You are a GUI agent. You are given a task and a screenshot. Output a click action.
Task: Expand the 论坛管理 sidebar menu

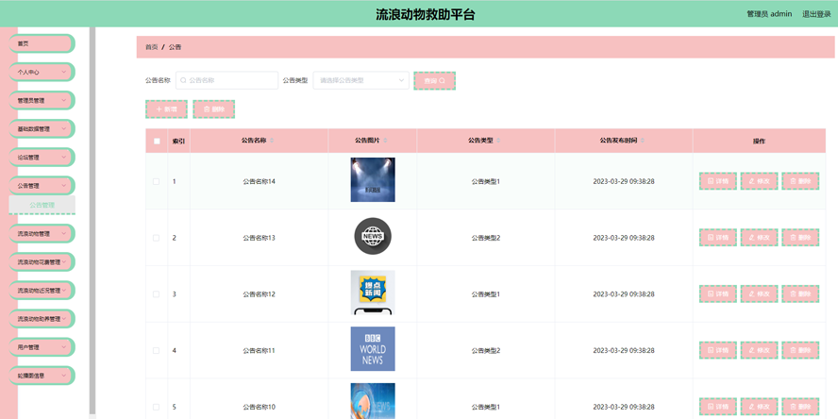(42, 157)
